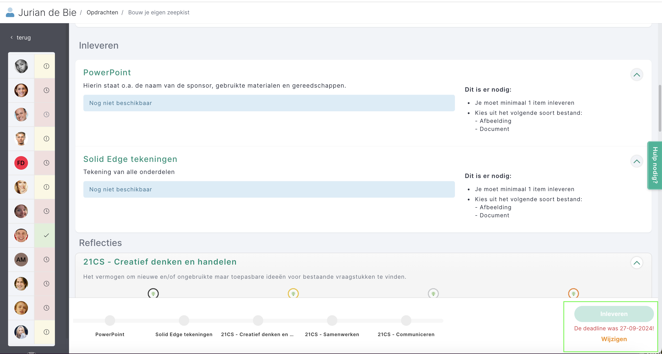Click the Tekening van alle onderdelen description
This screenshot has width=662, height=354.
[129, 172]
